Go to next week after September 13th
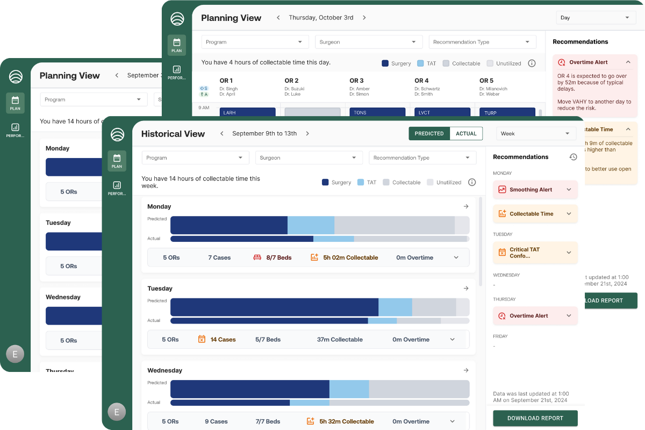 [307, 133]
